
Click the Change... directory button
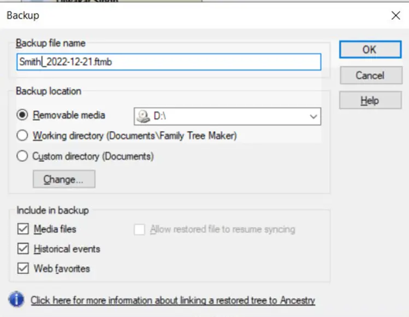point(64,179)
